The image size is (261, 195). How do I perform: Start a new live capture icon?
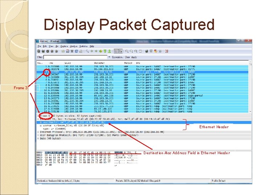point(47,51)
